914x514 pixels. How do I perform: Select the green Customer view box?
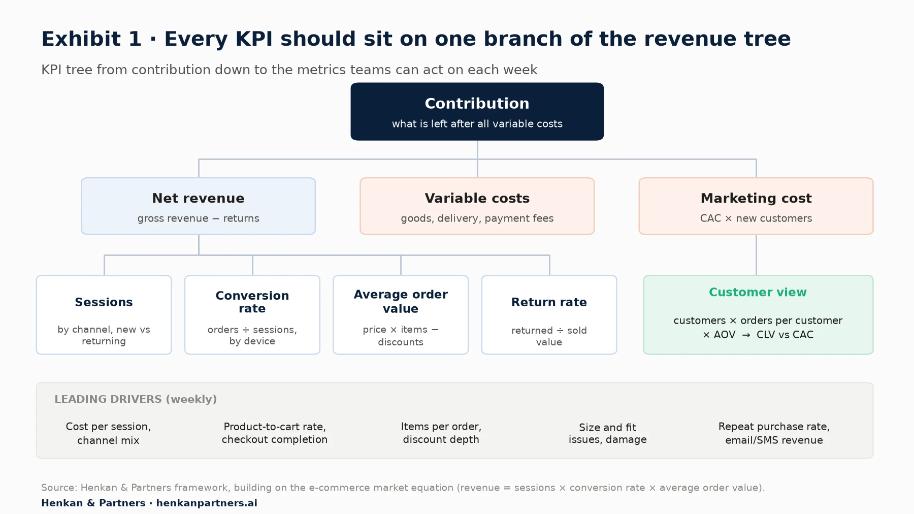click(758, 315)
